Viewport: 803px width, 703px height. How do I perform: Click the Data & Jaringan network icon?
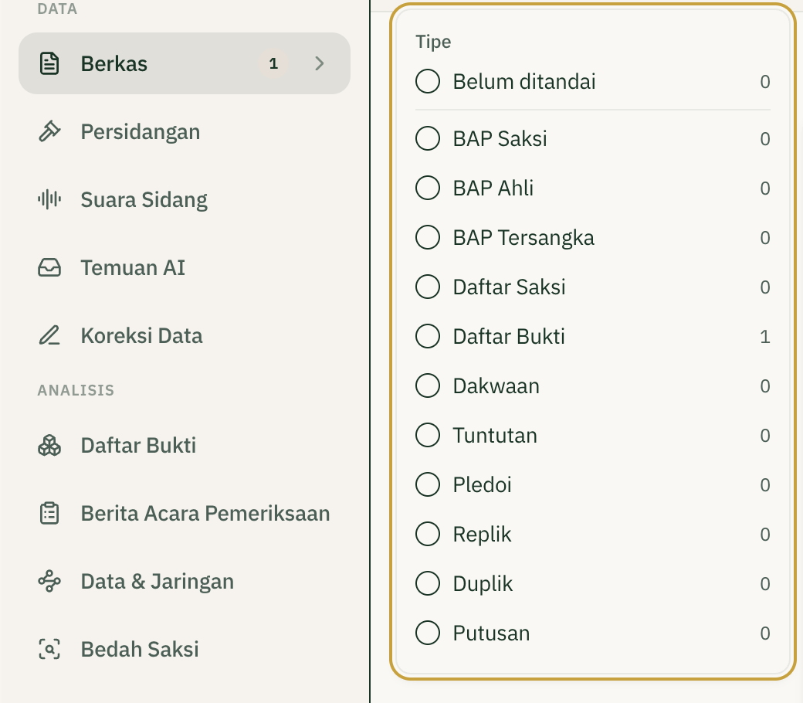49,581
